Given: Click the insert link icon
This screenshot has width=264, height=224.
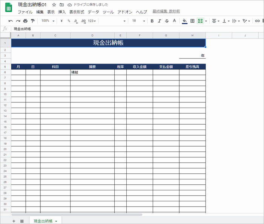Looking at the screenshot, I should 257,21.
